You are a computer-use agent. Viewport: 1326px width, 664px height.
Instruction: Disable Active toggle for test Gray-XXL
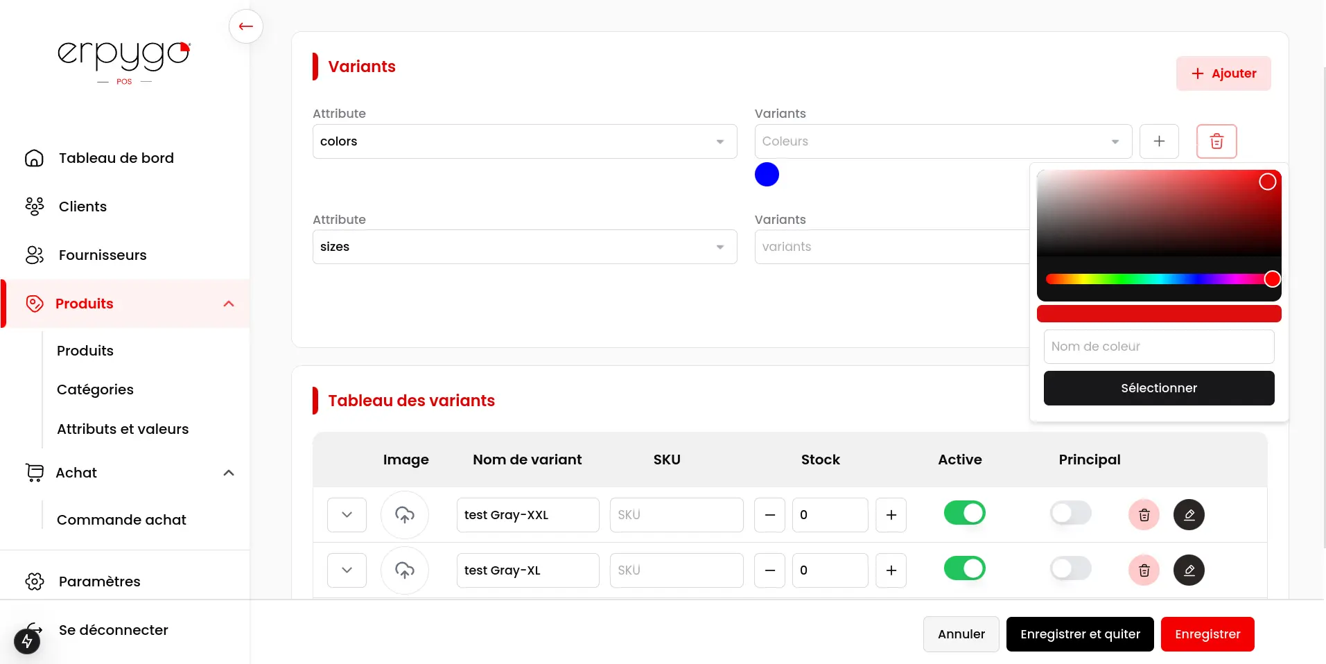[x=964, y=514]
